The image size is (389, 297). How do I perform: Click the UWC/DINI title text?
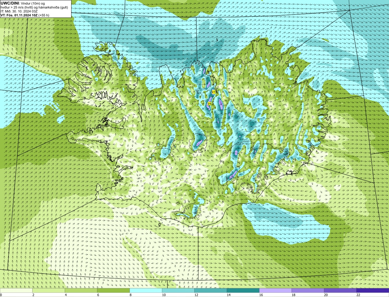[x=10, y=3]
